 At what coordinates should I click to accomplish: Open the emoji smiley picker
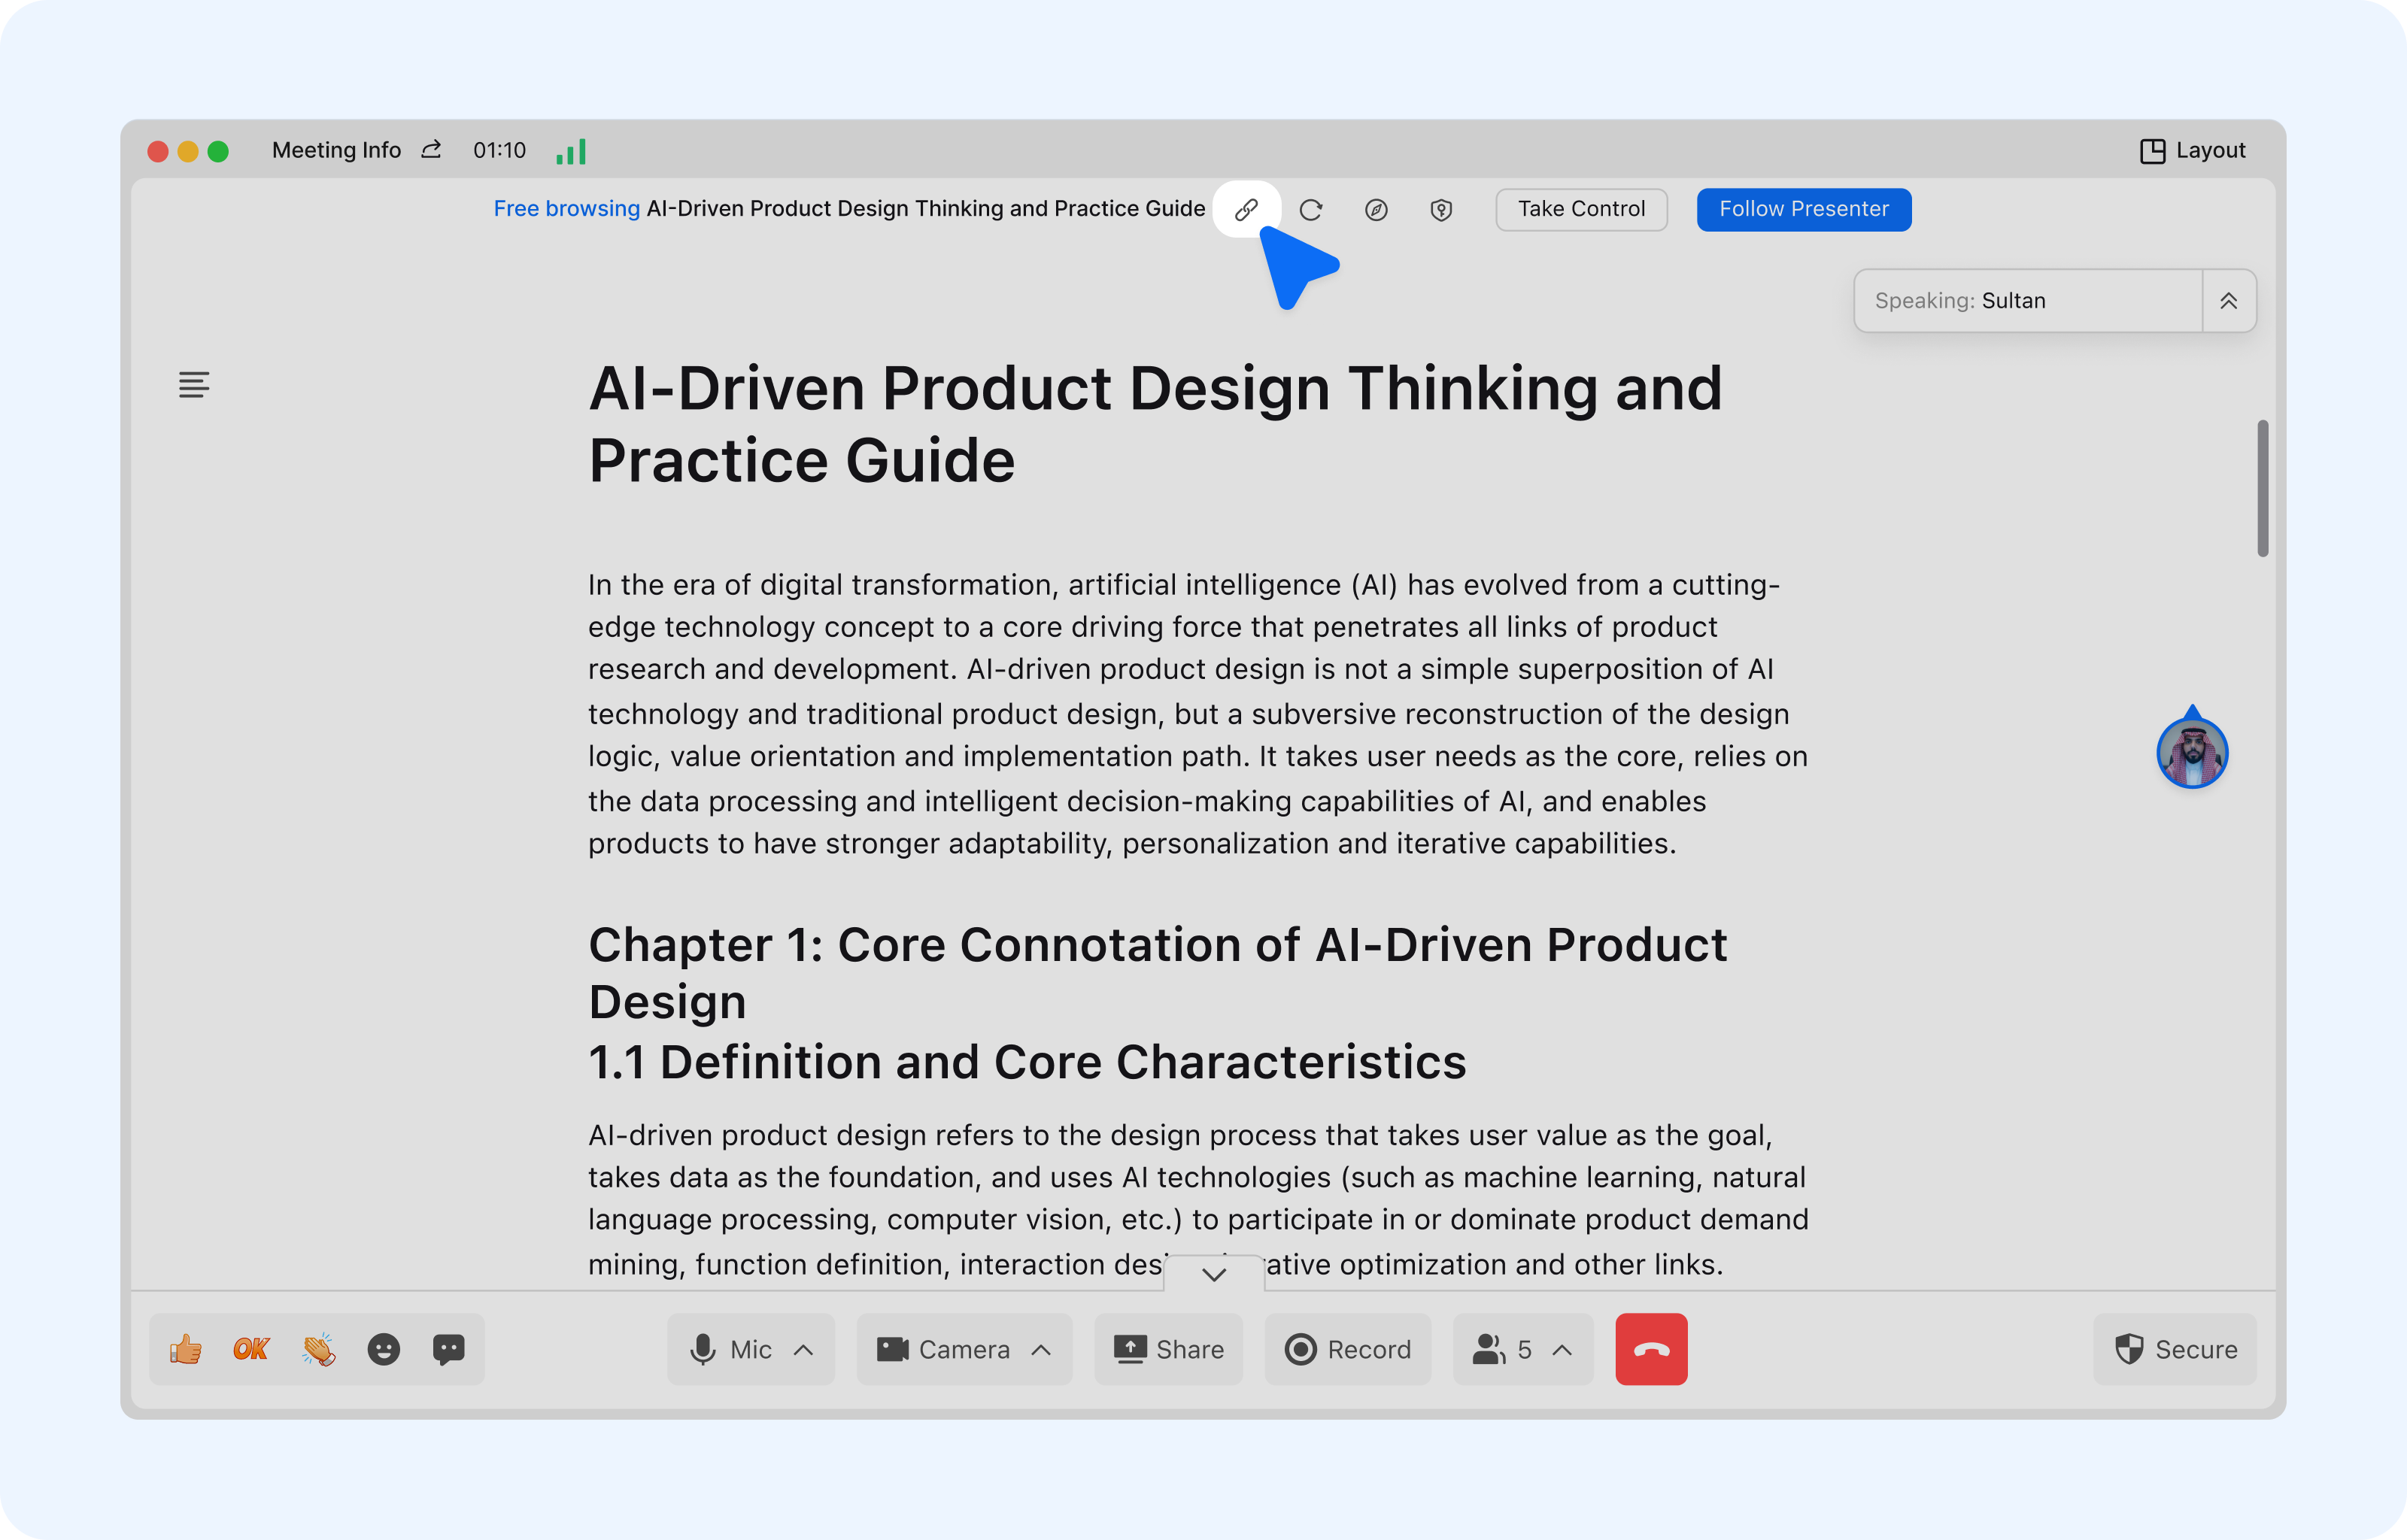coord(384,1349)
